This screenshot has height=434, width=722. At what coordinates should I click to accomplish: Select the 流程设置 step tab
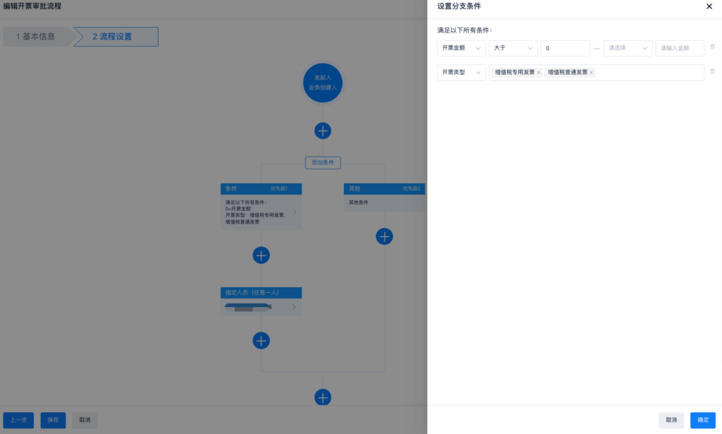114,37
